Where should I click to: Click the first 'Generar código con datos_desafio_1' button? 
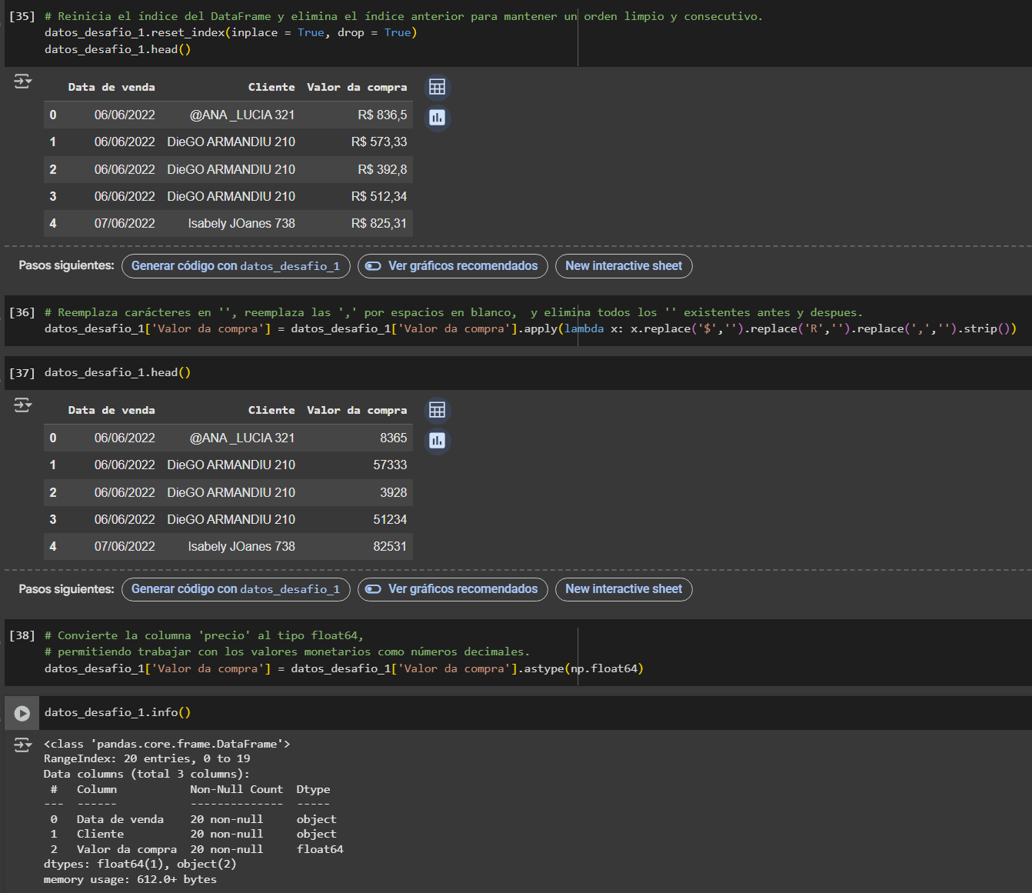tap(236, 266)
